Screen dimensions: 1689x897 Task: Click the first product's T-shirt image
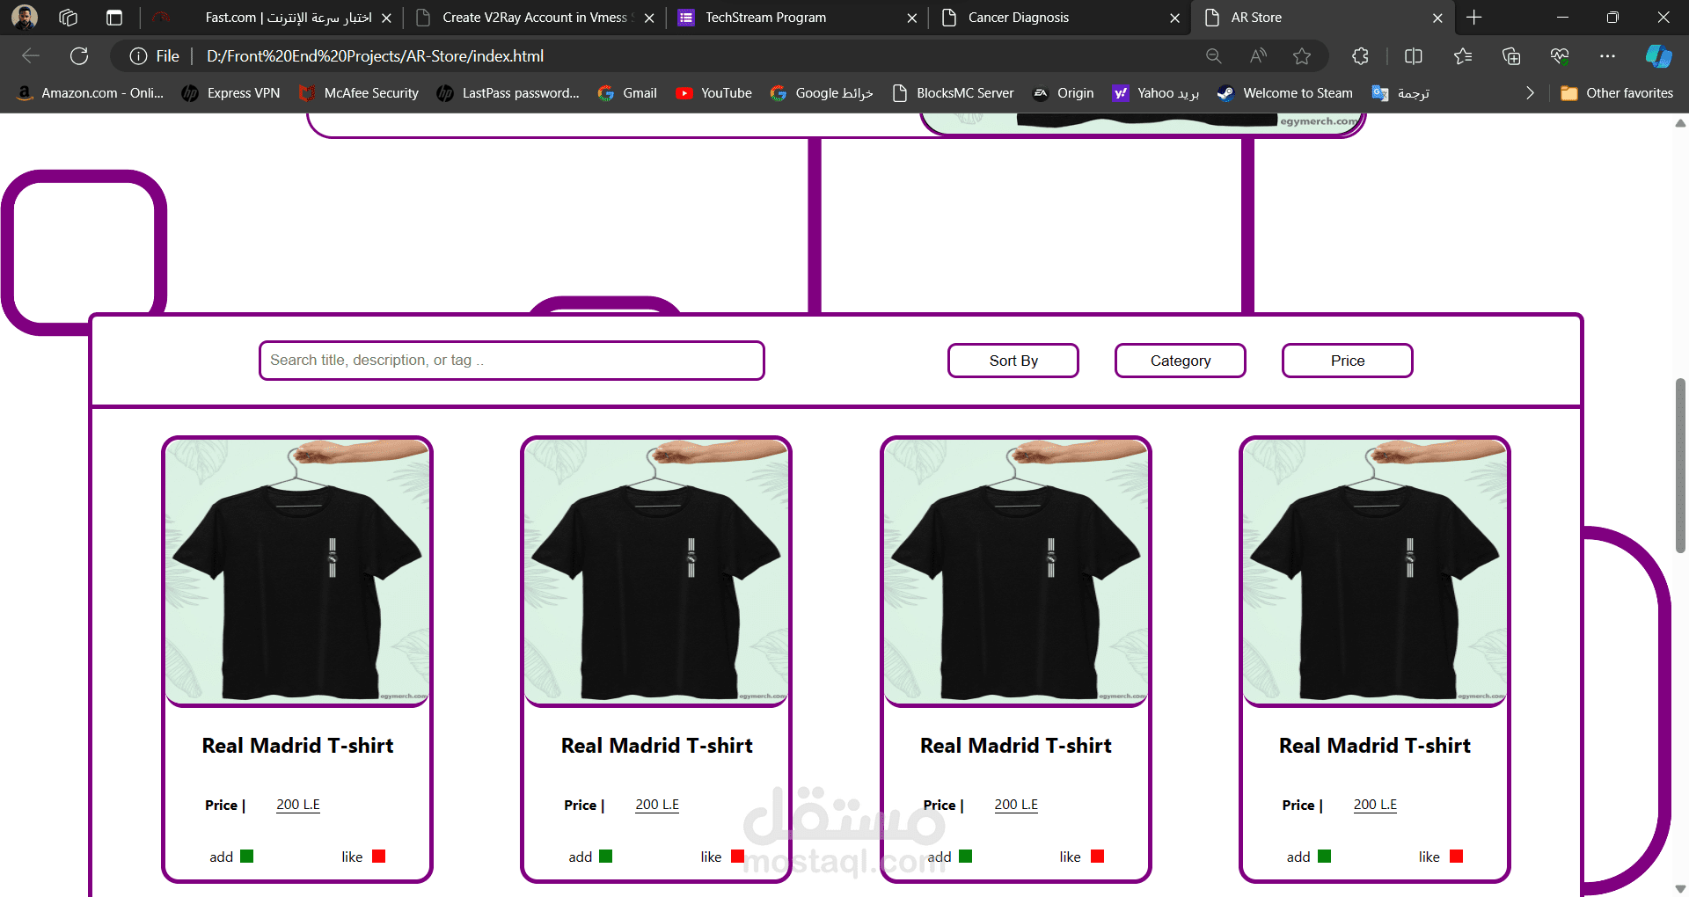click(297, 571)
